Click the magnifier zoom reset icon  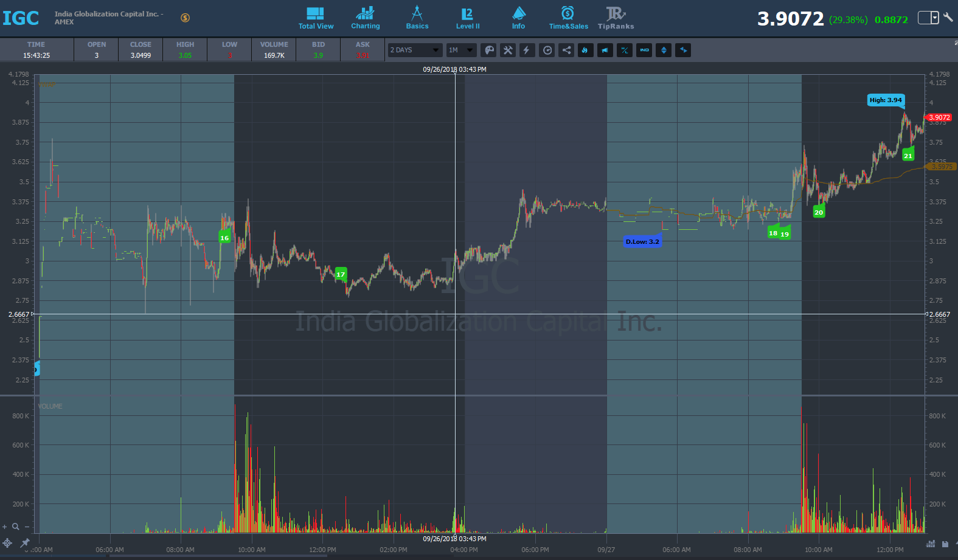(x=16, y=527)
